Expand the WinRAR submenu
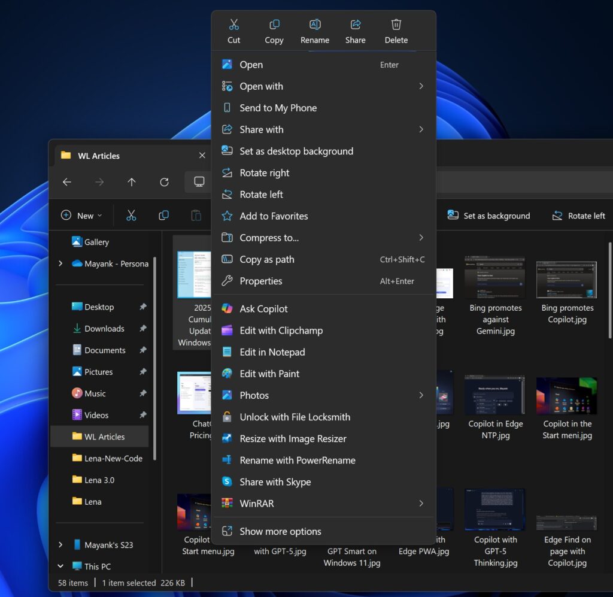 [x=421, y=504]
